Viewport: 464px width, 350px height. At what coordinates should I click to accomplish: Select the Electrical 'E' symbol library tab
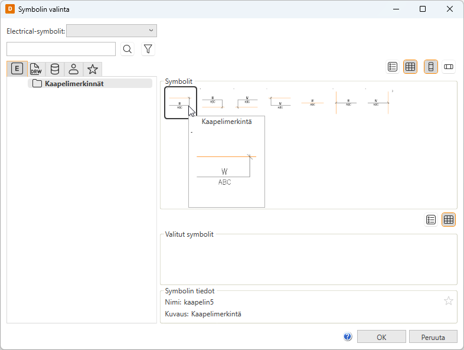[x=17, y=69]
